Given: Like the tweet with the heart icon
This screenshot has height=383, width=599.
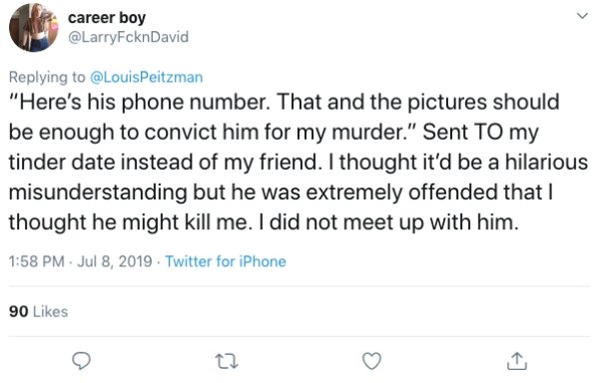Looking at the screenshot, I should [371, 361].
